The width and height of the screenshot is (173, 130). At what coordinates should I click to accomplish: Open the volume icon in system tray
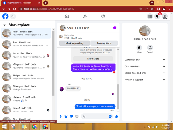[157, 127]
